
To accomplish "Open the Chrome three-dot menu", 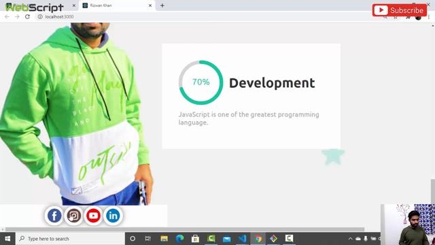I will [x=429, y=17].
